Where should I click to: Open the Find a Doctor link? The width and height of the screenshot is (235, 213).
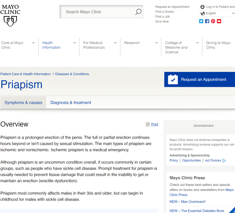tap(165, 12)
